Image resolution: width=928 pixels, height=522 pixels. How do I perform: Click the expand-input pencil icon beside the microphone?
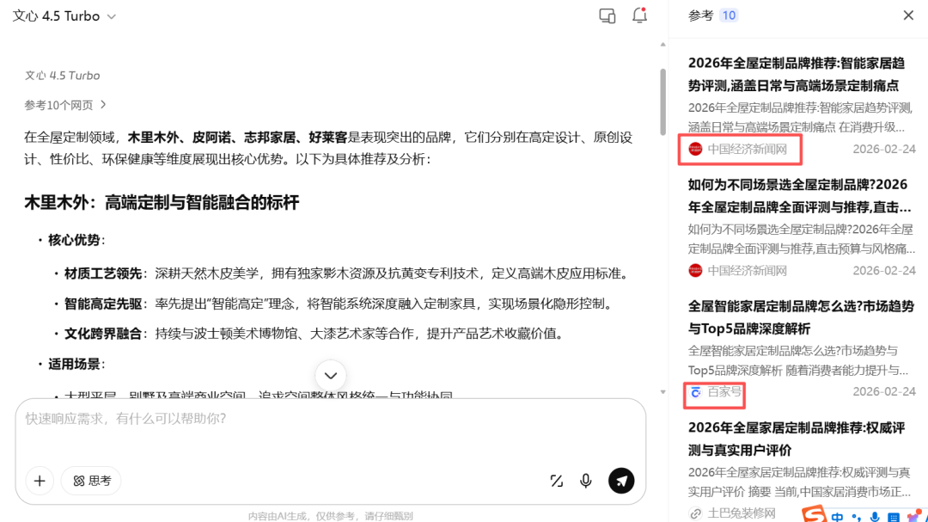point(556,481)
